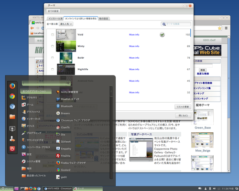Click the Minty theme preview thumbnail
This screenshot has height=191, width=239.
coord(66,46)
